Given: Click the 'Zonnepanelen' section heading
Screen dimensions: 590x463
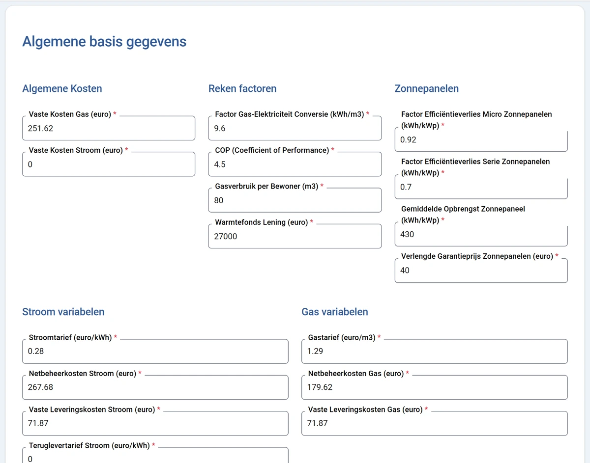Looking at the screenshot, I should tap(427, 89).
